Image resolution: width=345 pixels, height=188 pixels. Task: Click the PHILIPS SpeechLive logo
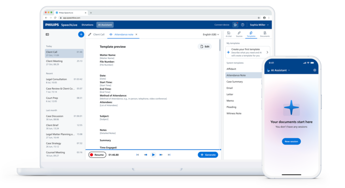[61, 25]
